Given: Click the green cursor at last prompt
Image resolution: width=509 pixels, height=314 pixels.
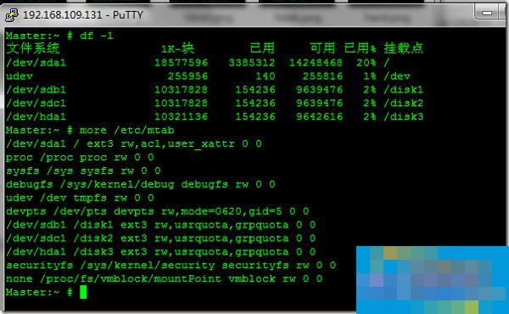Looking at the screenshot, I should tap(83, 292).
